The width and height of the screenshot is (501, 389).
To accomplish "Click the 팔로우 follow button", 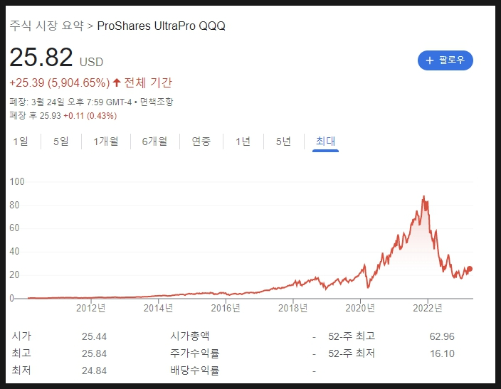I will pos(445,60).
